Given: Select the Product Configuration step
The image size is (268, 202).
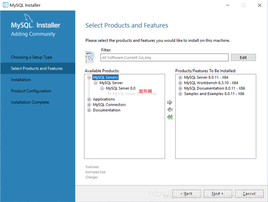Looking at the screenshot, I should pyautogui.click(x=31, y=91).
